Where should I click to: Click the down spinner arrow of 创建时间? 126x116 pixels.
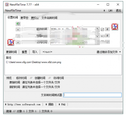click(97, 37)
